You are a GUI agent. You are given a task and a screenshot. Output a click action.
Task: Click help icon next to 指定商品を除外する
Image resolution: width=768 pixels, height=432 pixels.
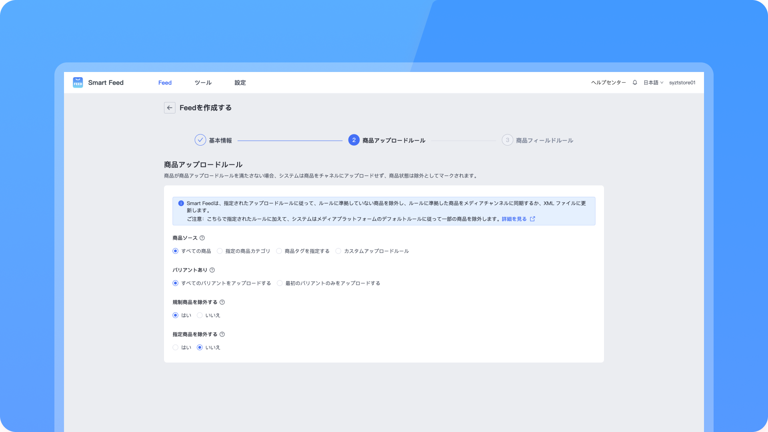pos(222,334)
